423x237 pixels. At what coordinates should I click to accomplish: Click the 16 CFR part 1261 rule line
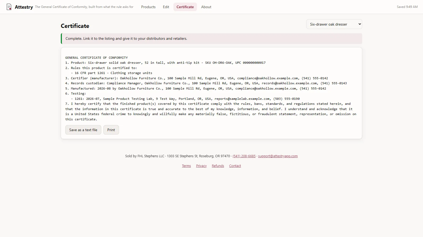click(112, 73)
